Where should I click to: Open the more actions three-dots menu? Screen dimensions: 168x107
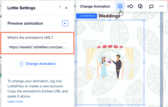[x=161, y=6]
